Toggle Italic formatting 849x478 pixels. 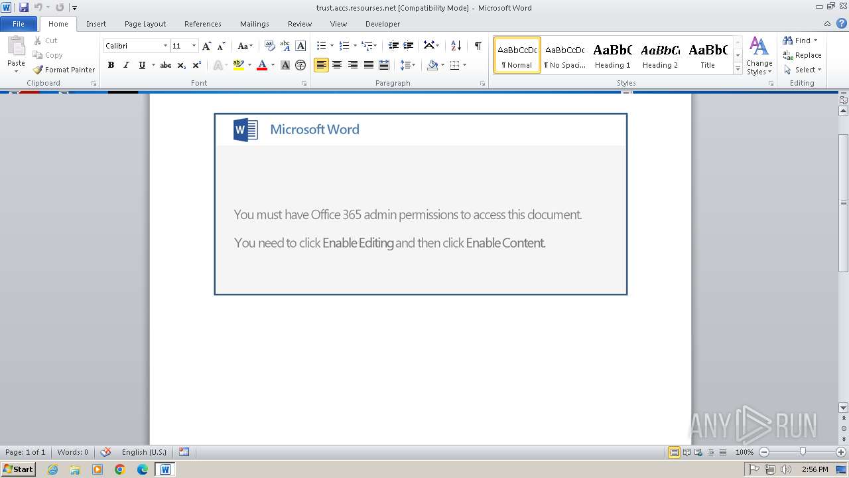pos(126,65)
